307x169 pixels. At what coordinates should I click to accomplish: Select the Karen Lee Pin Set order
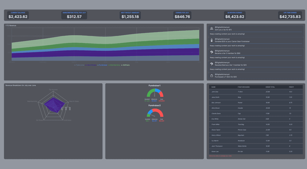[x=256, y=151]
